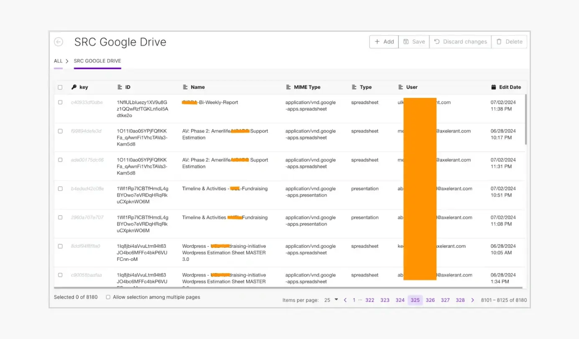579x339 pixels.
Task: Click the breadcrumb chevron after ALL
Action: click(x=66, y=61)
